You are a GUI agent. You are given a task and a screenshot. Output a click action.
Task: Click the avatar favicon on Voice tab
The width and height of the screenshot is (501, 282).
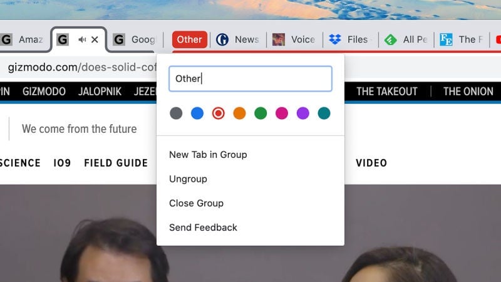click(279, 39)
